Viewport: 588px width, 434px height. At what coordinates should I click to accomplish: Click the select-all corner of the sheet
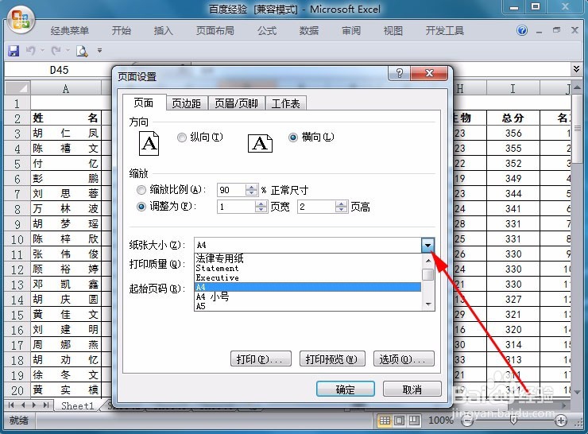(17, 88)
